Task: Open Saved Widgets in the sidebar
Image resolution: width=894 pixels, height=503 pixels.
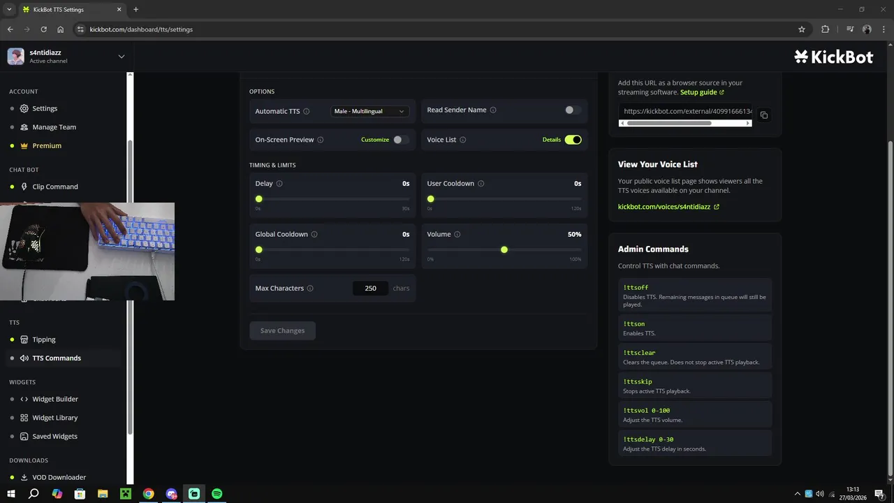Action: (x=54, y=436)
